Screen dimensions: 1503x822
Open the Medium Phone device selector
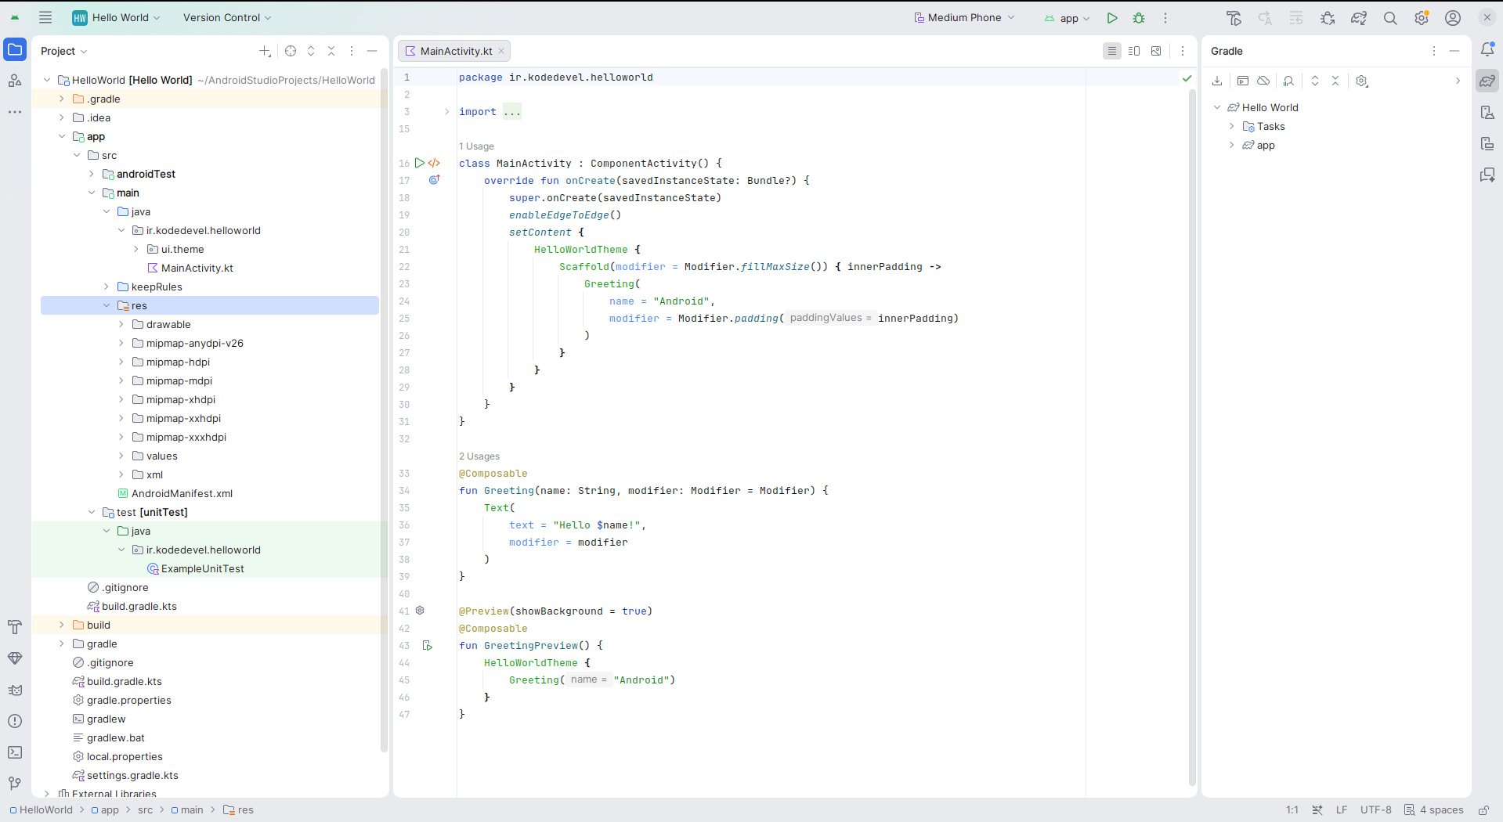pos(964,17)
